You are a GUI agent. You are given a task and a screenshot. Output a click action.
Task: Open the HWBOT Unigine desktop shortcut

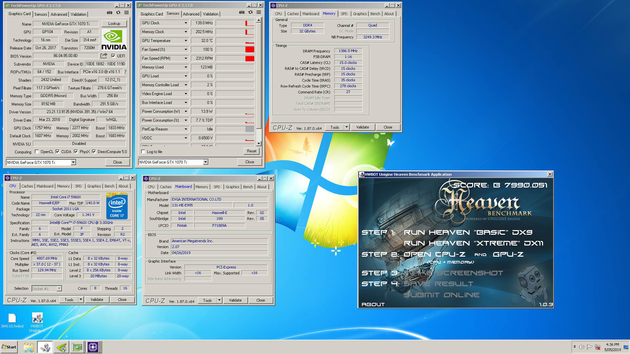[37, 323]
